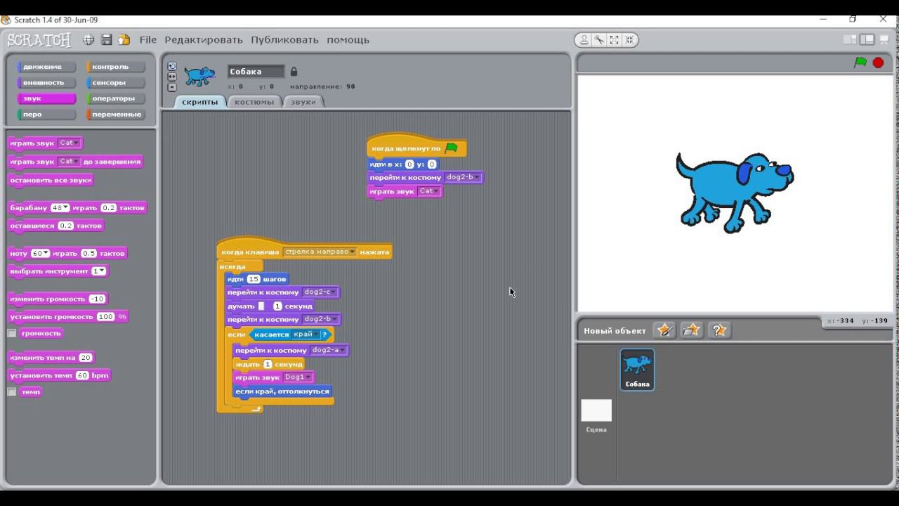The image size is (899, 506).
Task: Paint a new sprite
Action: pyautogui.click(x=664, y=330)
